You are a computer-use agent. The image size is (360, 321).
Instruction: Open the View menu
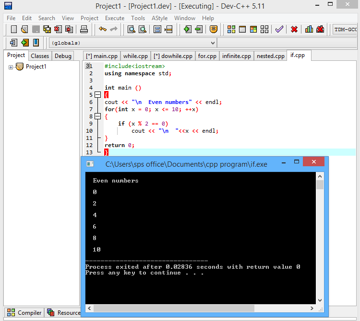click(x=68, y=18)
